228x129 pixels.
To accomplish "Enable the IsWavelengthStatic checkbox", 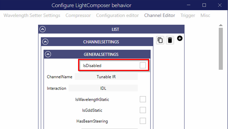I will (143, 99).
